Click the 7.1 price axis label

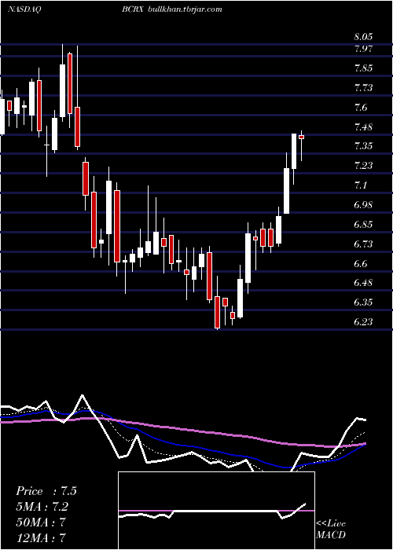click(x=361, y=185)
